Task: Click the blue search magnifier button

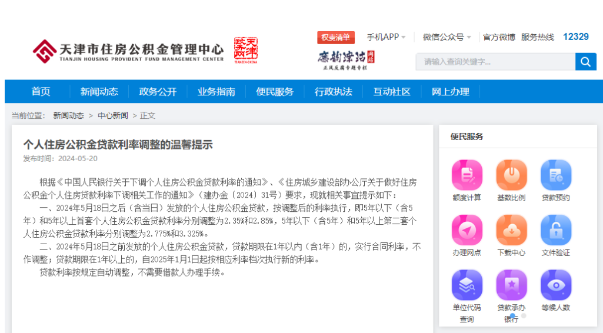Action: click(586, 62)
